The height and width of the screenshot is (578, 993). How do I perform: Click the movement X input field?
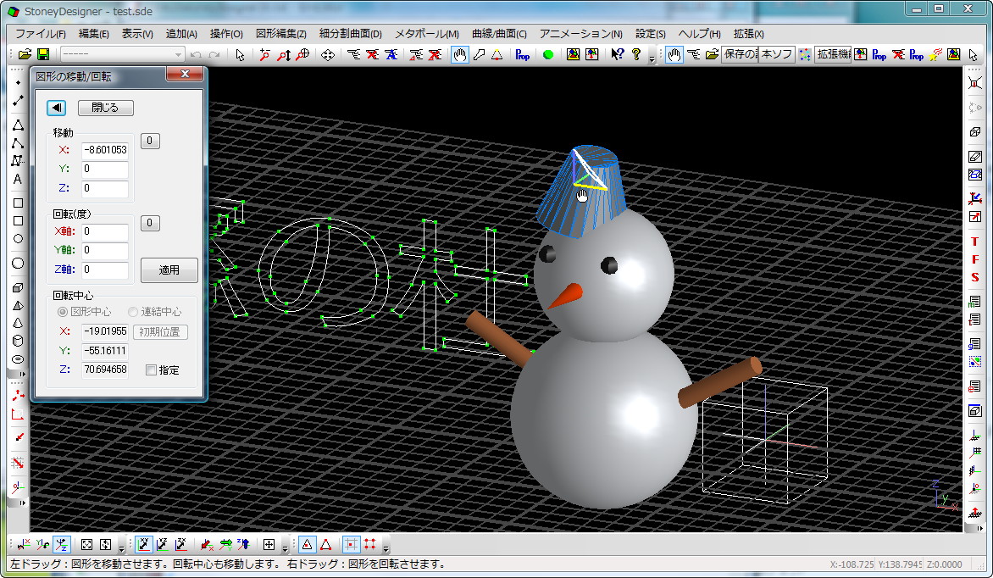105,150
